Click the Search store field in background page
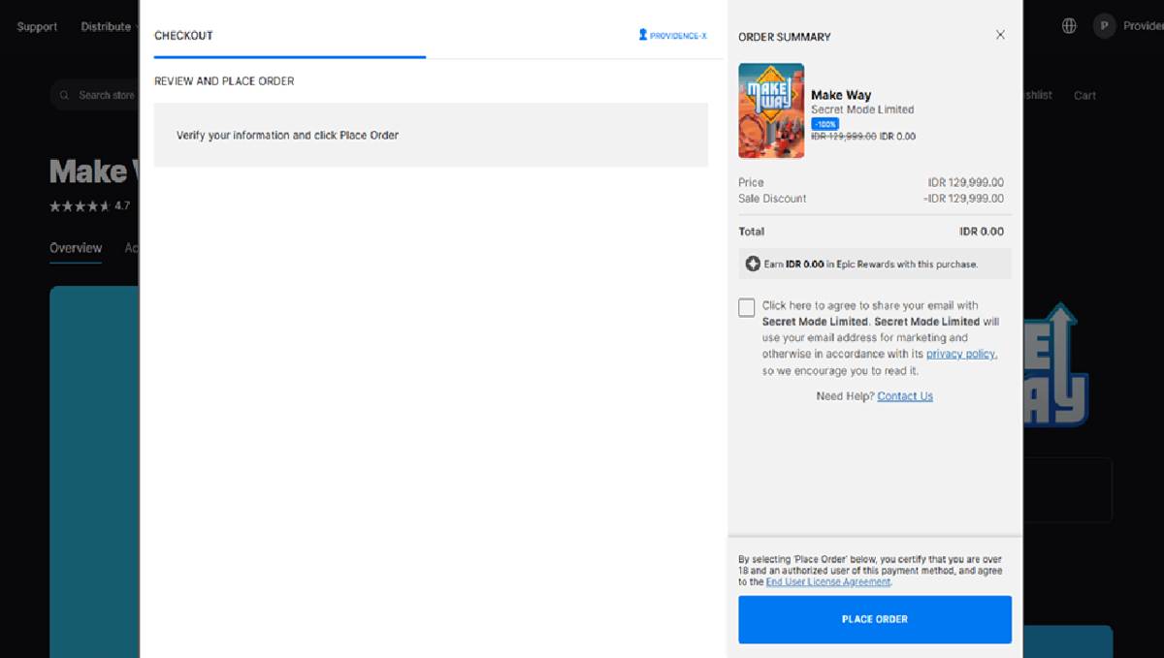The width and height of the screenshot is (1164, 658). 95,95
